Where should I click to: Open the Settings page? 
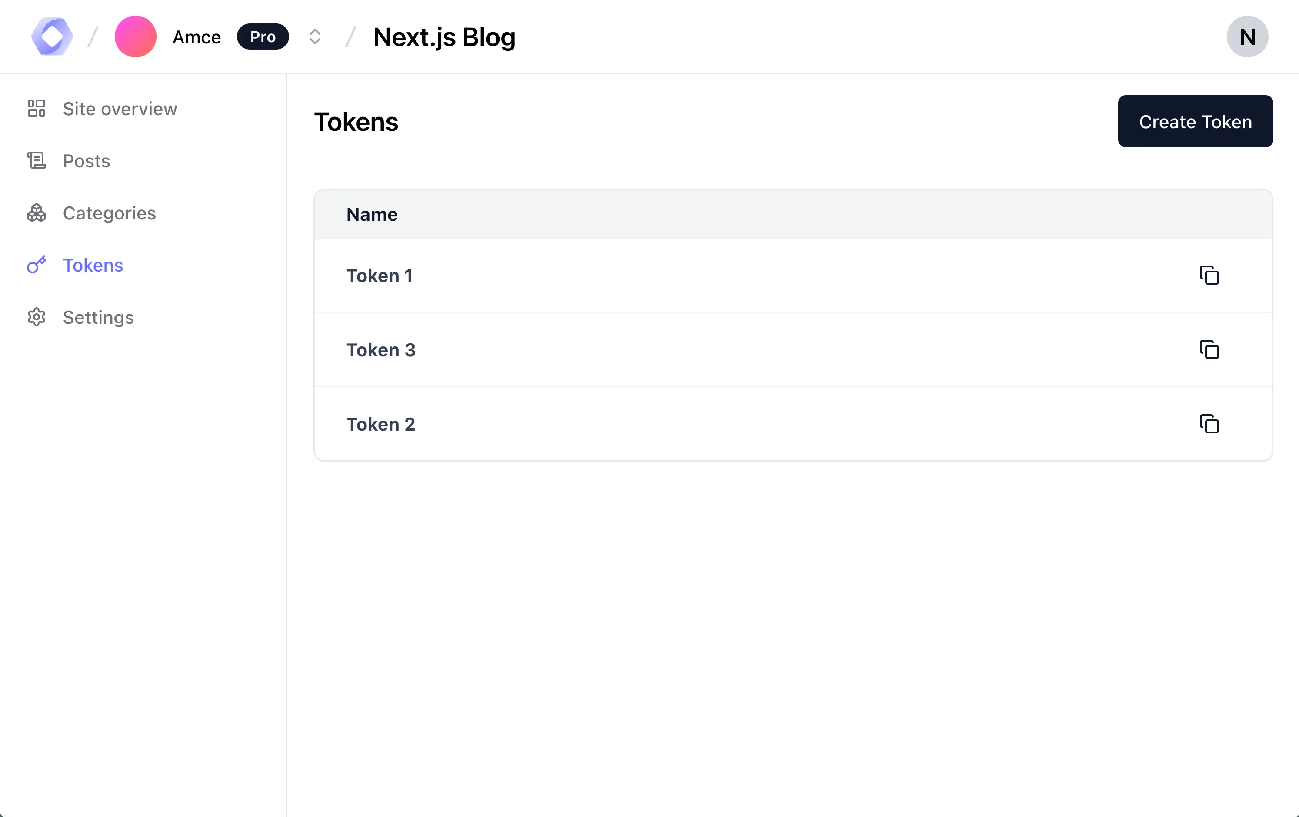click(x=98, y=317)
